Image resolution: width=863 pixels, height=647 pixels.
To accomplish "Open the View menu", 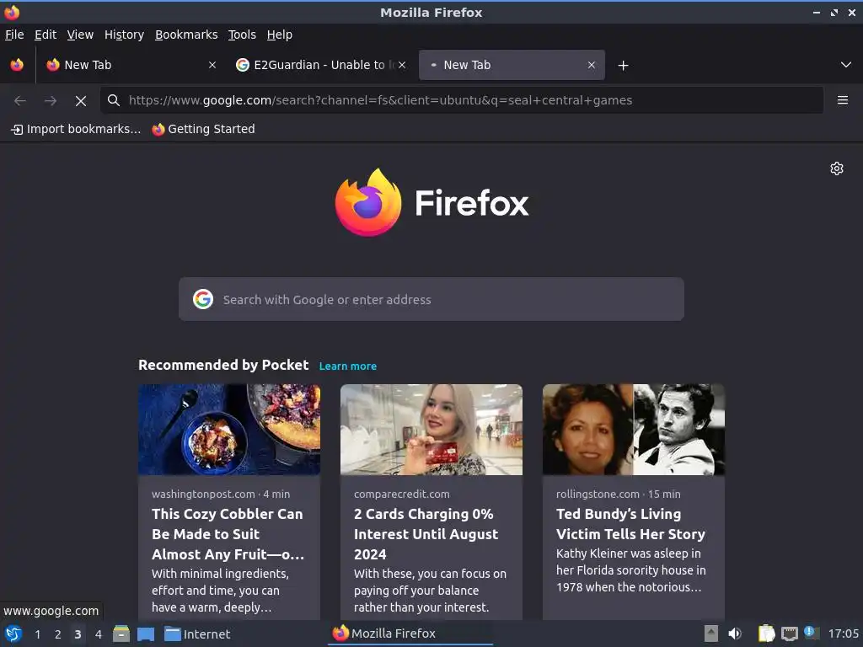I will tap(80, 35).
